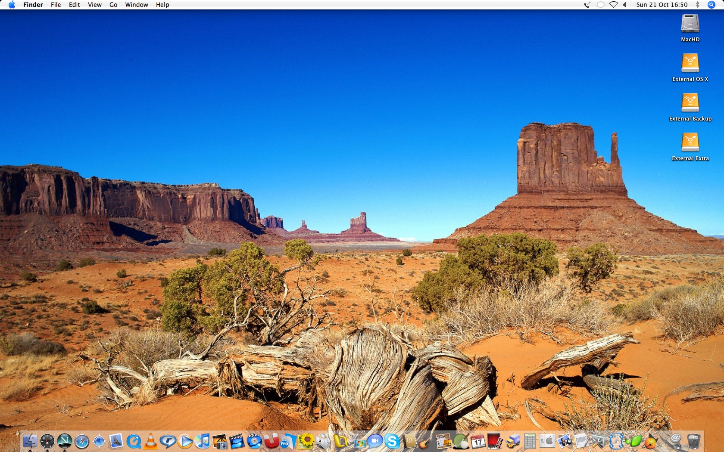Launch Preview from the Dock
This screenshot has width=724, height=452.
(565, 441)
